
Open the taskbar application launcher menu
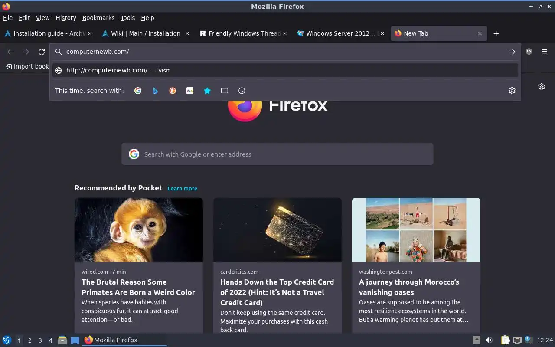tap(7, 340)
